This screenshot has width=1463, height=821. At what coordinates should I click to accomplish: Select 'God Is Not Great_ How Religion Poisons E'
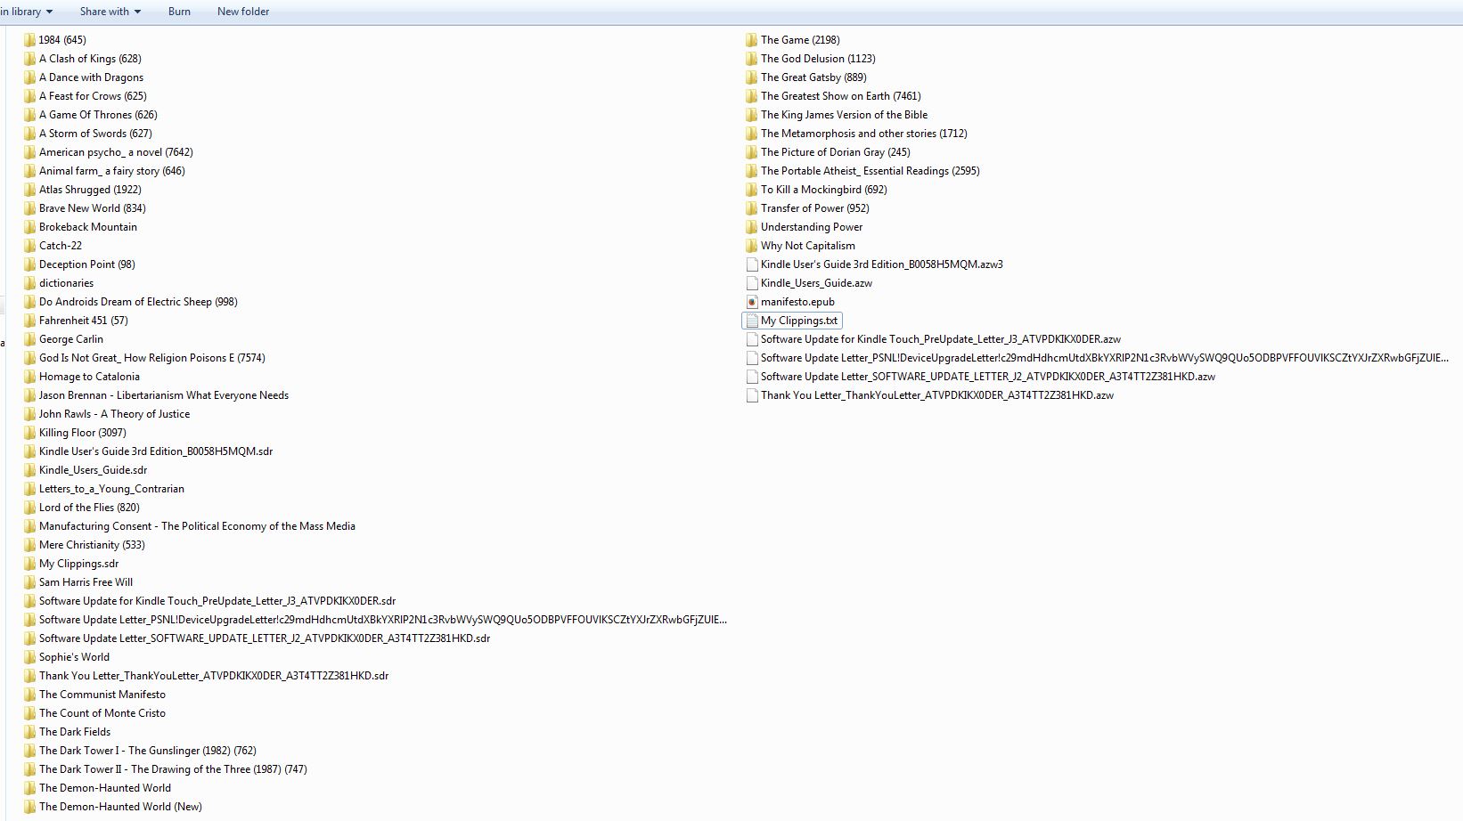[x=152, y=358]
